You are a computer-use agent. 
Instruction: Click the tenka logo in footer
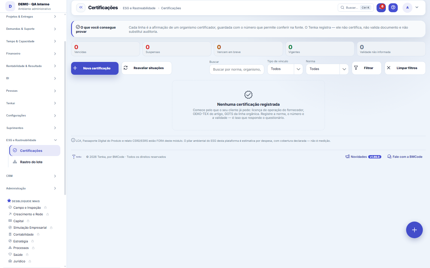coord(77,157)
